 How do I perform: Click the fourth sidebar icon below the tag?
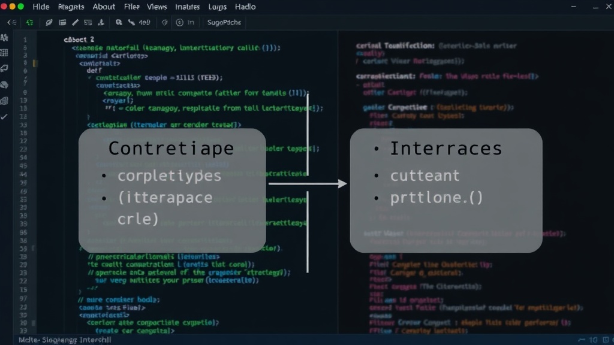click(4, 84)
